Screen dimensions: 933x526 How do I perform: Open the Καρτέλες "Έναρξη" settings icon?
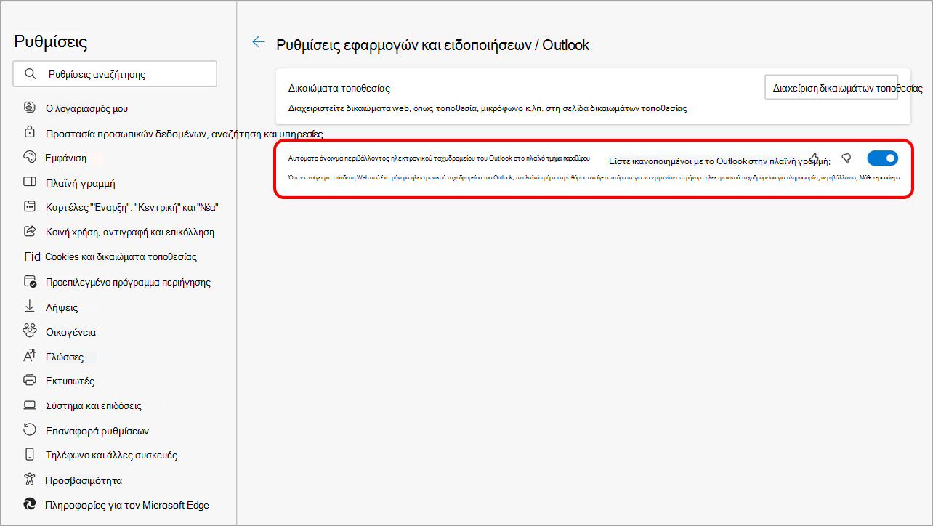click(x=30, y=207)
